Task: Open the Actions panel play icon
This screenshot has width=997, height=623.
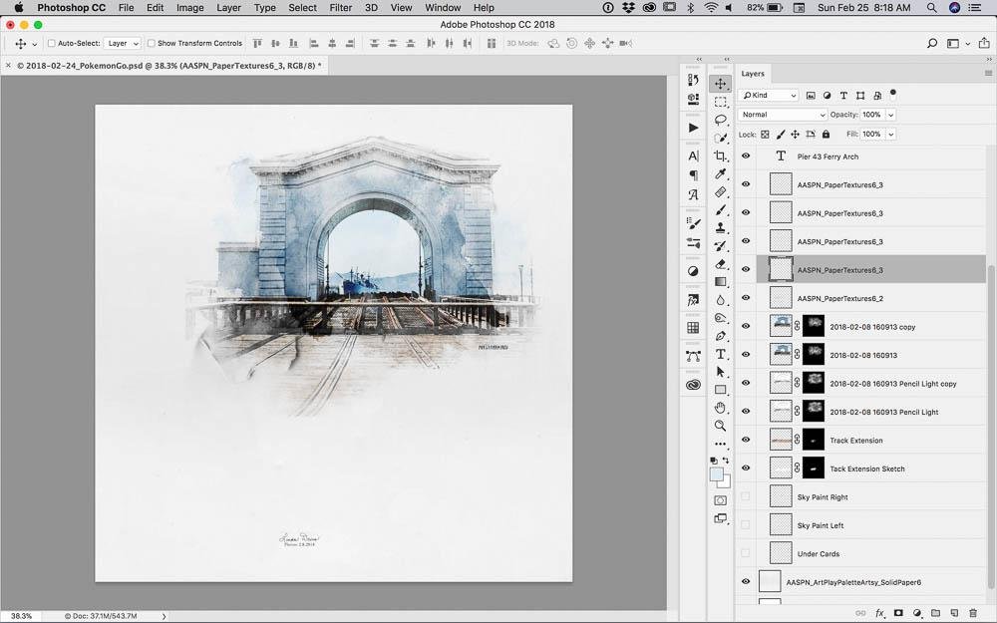Action: 693,128
